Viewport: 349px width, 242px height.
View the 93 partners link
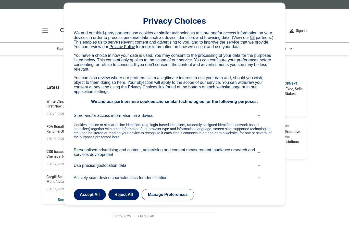click(x=252, y=38)
